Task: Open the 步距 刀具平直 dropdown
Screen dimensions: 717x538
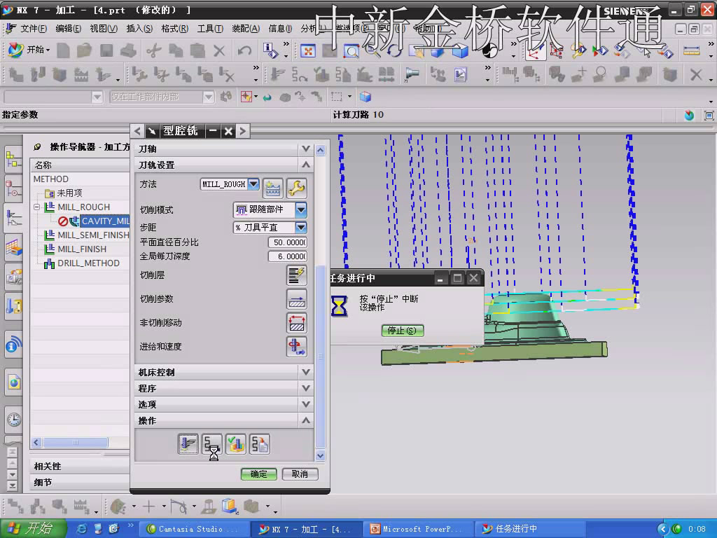Action: pos(301,228)
